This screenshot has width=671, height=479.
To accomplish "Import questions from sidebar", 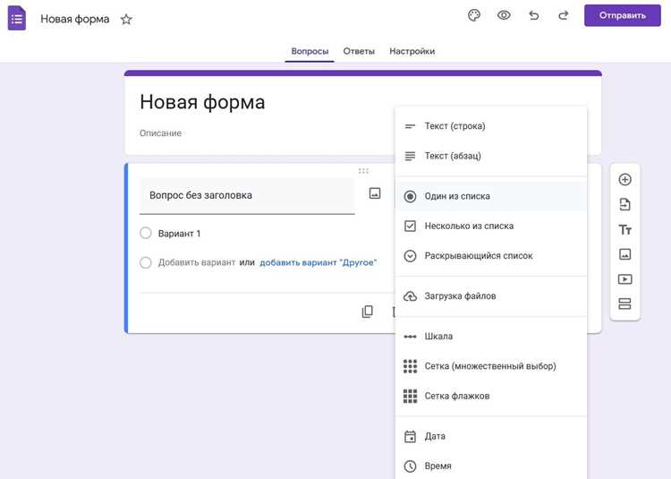I will point(624,204).
